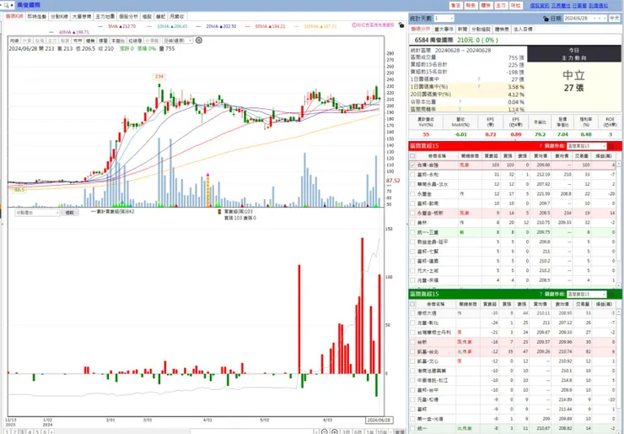624x434 pixels.
Task: Open 主力地圖 tab
Action: (x=105, y=16)
